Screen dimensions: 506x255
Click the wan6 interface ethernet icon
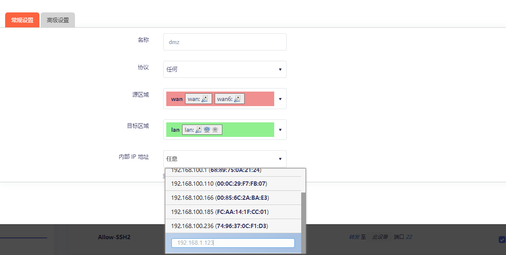[x=237, y=99]
